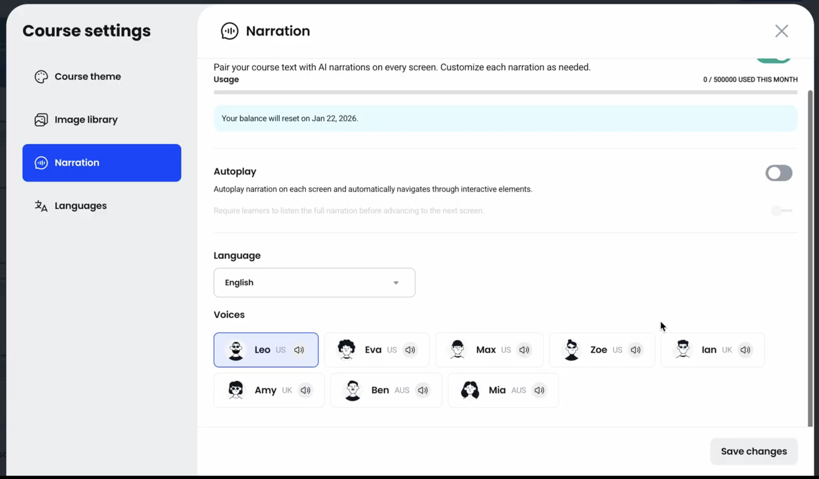The image size is (819, 479).
Task: Click Ben's avatar image
Action: pos(353,391)
